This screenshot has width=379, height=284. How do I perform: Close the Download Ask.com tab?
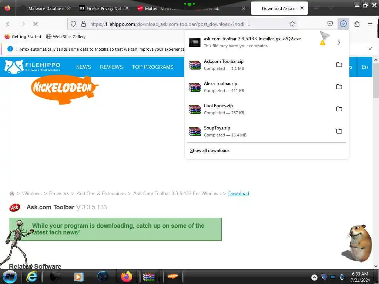pyautogui.click(x=302, y=8)
